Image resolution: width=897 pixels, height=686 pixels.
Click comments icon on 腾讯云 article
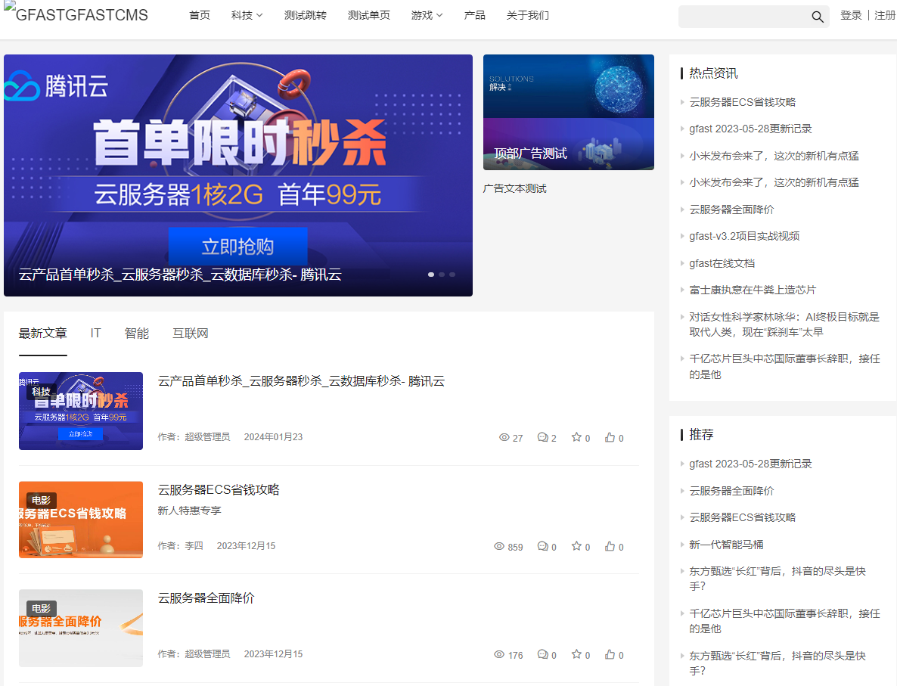543,437
